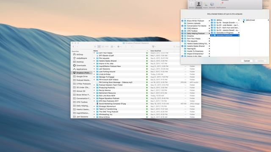Select Rich Life Show NEW folder
Viewport: 271px width, 152px height.
[x=107, y=96]
